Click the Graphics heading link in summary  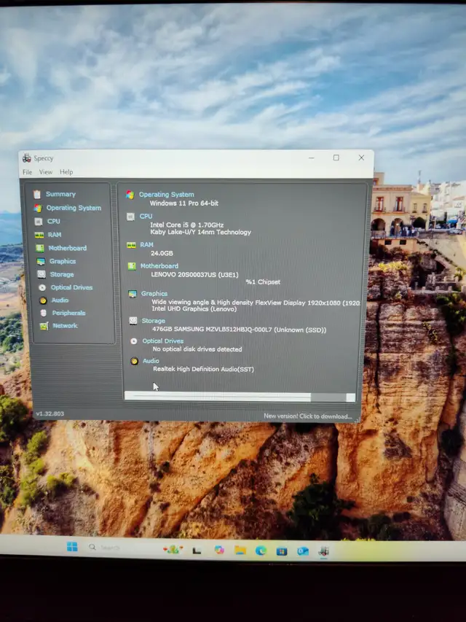click(154, 294)
